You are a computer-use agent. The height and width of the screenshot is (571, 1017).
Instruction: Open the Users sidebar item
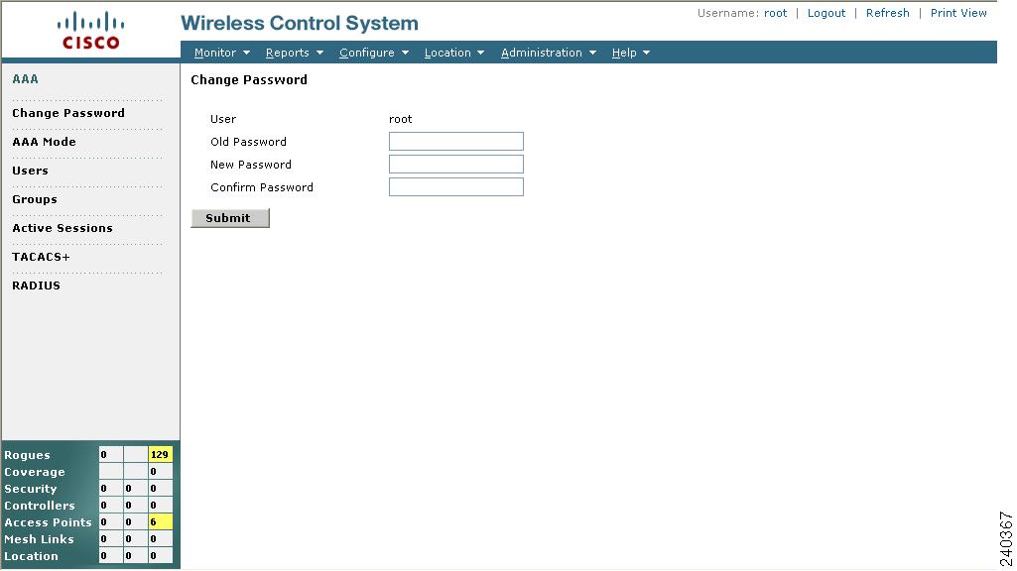[30, 171]
